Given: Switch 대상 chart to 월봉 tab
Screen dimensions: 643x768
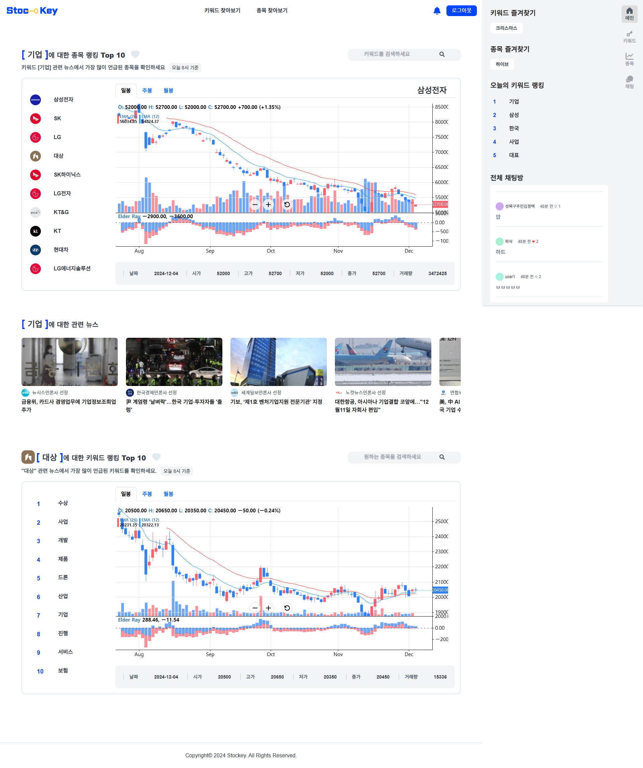Looking at the screenshot, I should 168,494.
